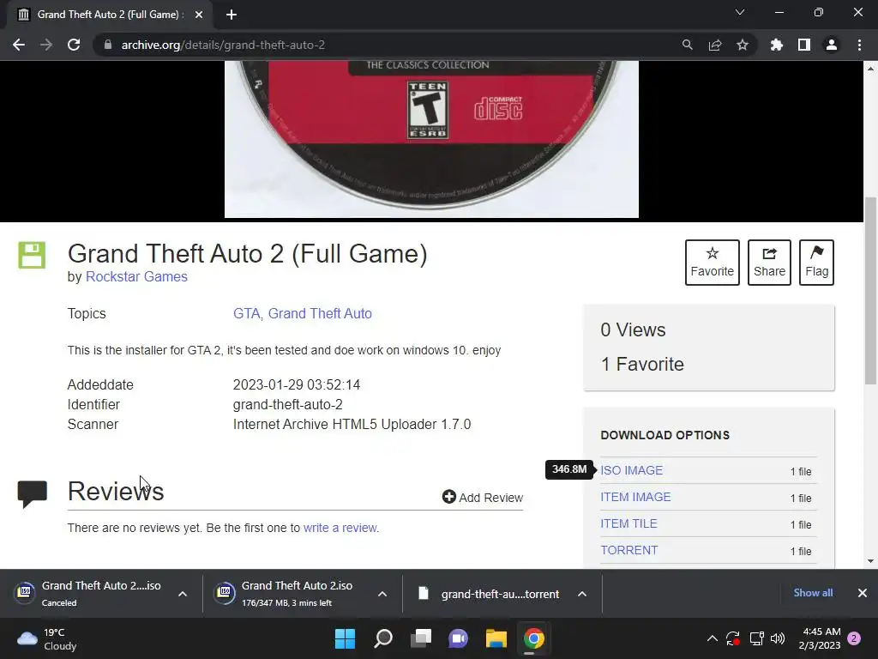Favorite this archive item
Image resolution: width=878 pixels, height=659 pixels.
(x=713, y=263)
